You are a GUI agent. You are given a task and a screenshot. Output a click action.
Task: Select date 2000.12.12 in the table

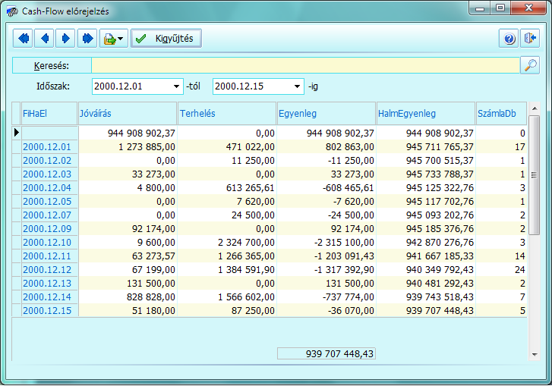click(x=47, y=270)
